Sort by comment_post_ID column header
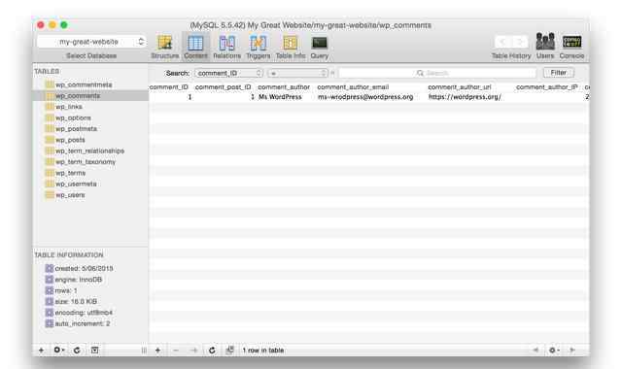This screenshot has height=369, width=622. coord(223,86)
